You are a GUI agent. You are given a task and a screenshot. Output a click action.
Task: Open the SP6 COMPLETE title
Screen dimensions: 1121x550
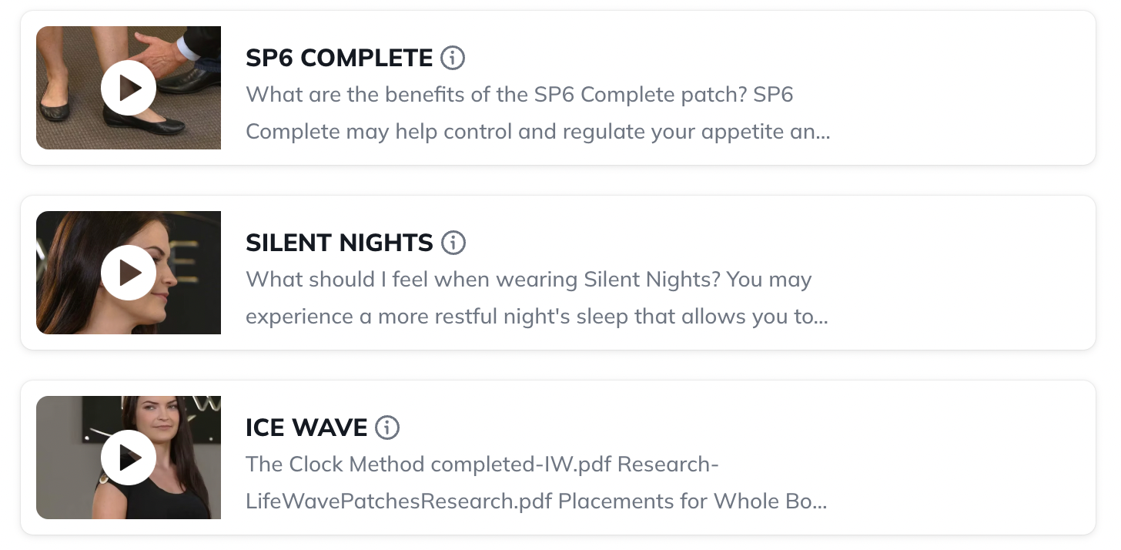pos(339,58)
